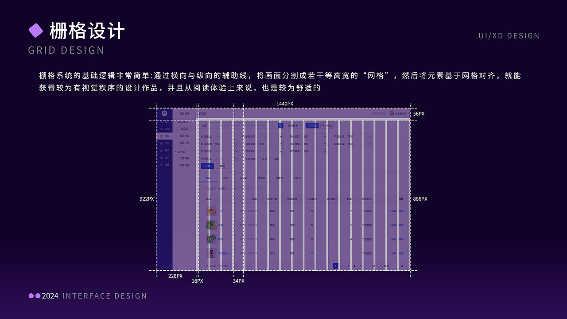Screen dimensions: 567x319
Task: Open the 消息 messages link
Action: 375,113
